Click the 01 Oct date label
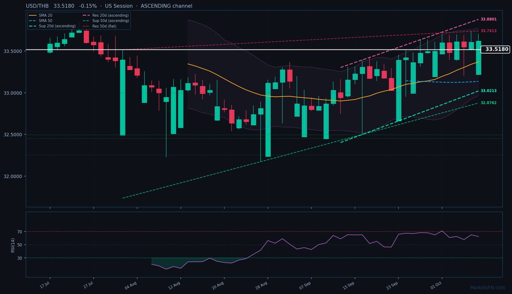Viewport: 512px width, 294px height. pos(436,285)
